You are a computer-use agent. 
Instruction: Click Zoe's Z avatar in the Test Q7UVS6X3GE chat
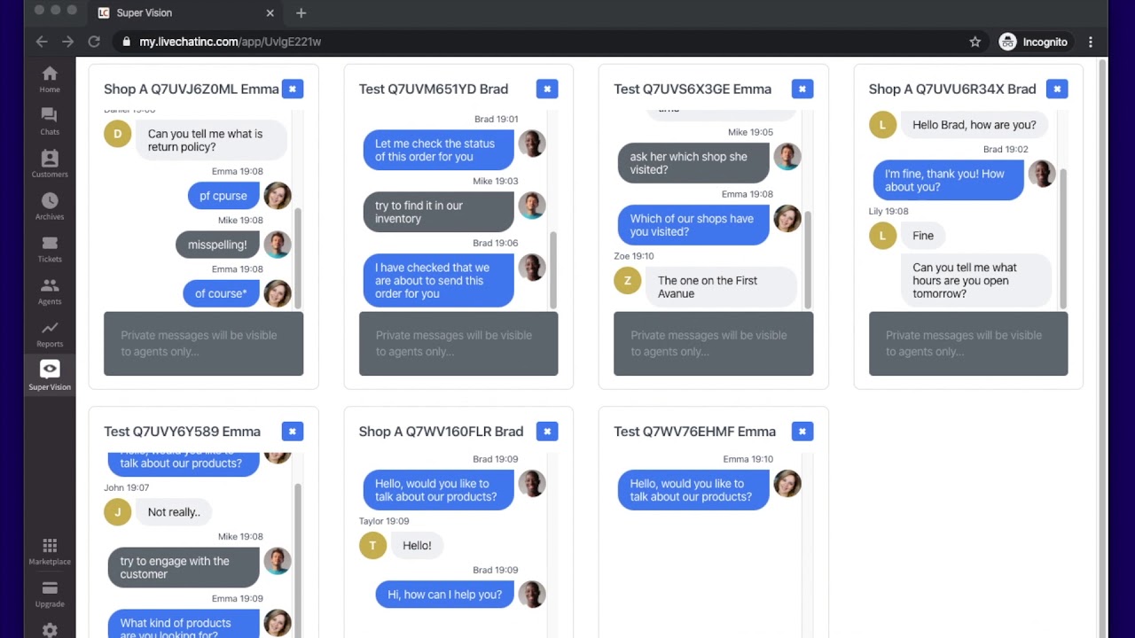point(627,281)
